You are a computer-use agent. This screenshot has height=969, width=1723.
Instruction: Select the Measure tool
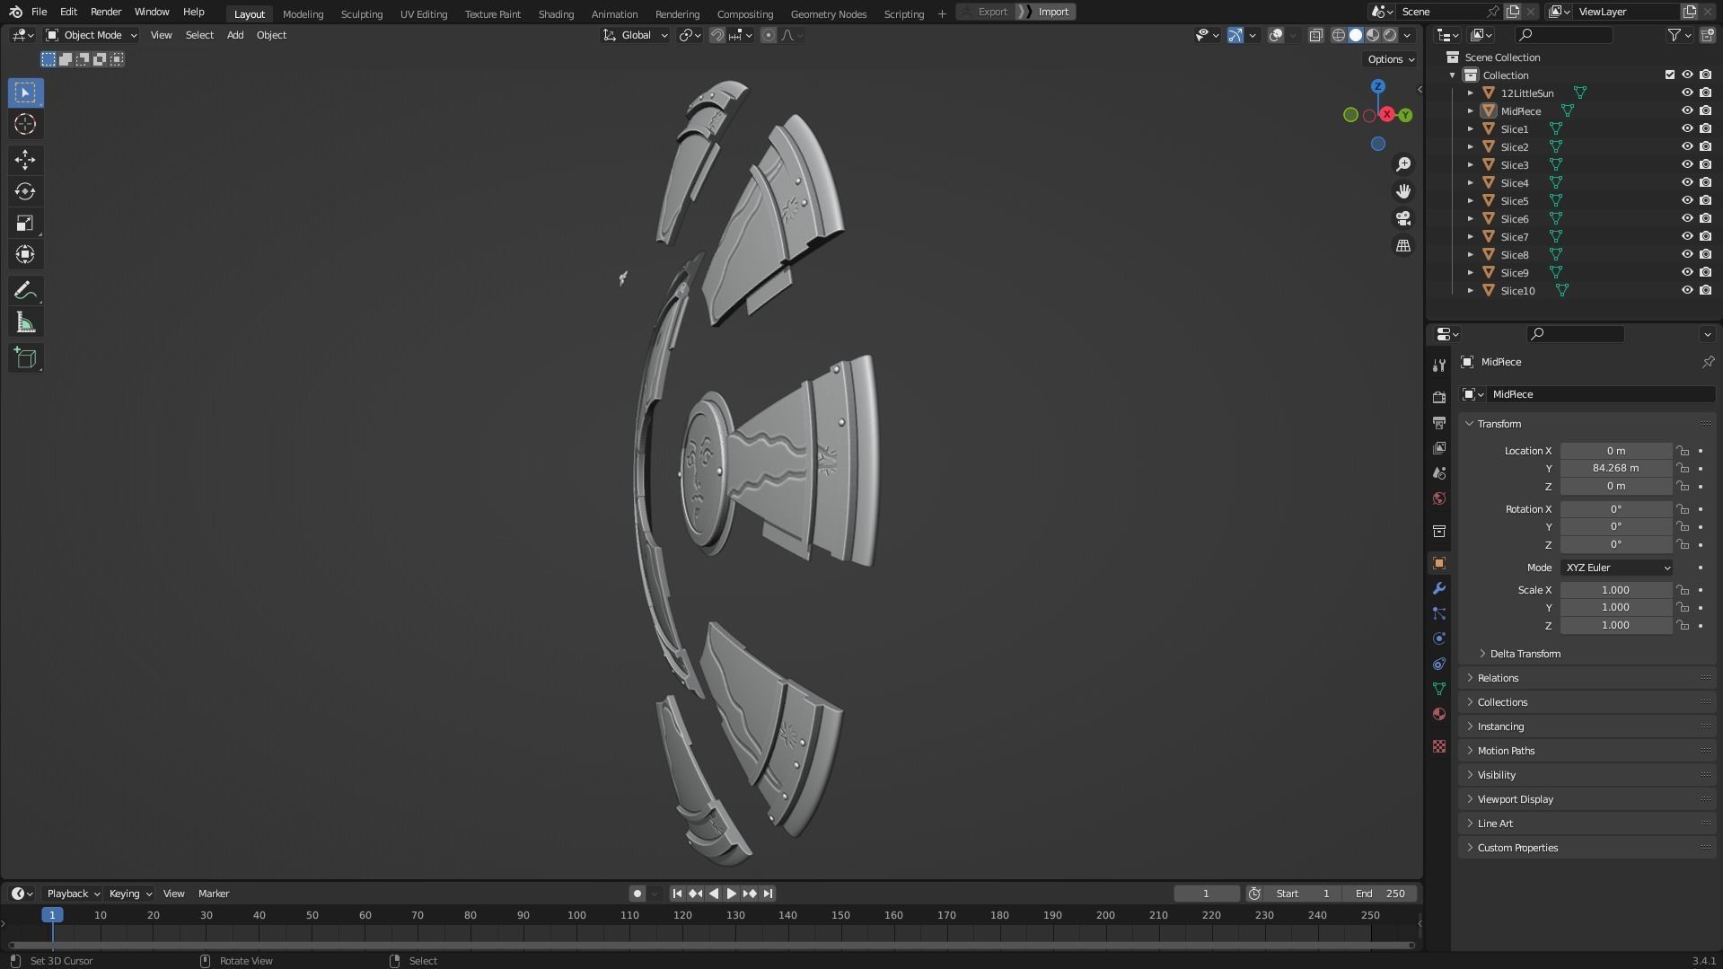pyautogui.click(x=25, y=322)
